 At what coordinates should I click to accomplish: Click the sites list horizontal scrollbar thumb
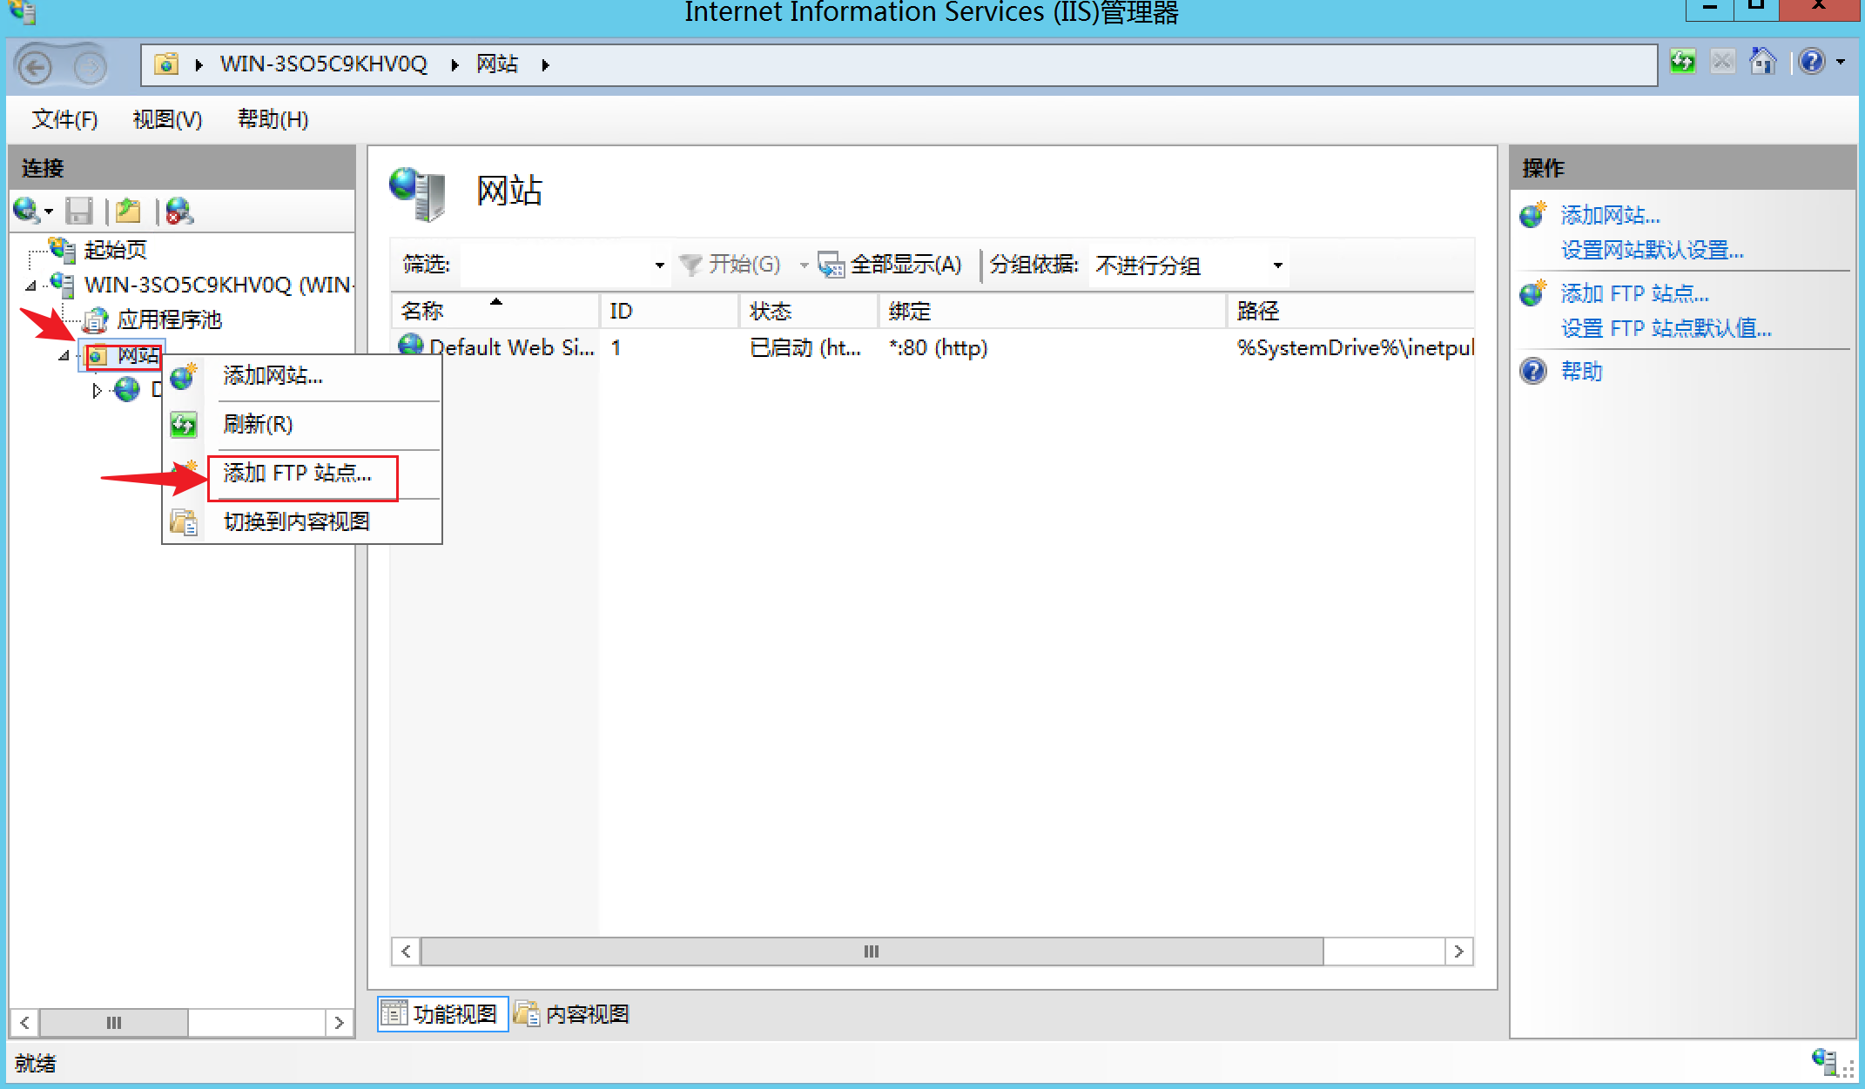(x=871, y=951)
